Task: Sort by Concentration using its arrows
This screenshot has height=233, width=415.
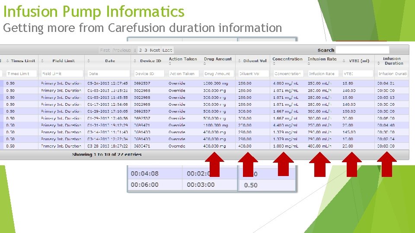Action: tap(274, 63)
